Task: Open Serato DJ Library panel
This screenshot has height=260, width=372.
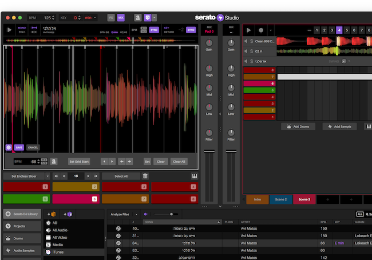Action: click(22, 214)
